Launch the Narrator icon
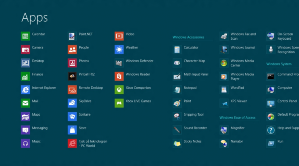Screen dimensions: 299x166 point(224,143)
